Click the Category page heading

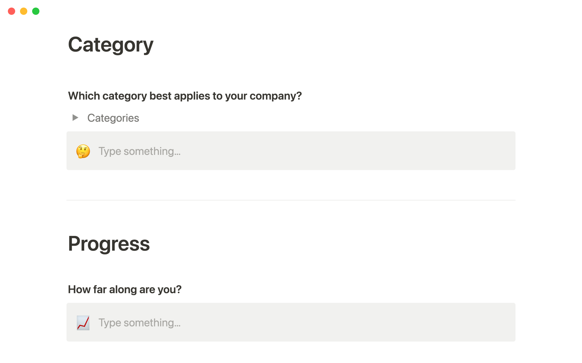click(x=111, y=45)
